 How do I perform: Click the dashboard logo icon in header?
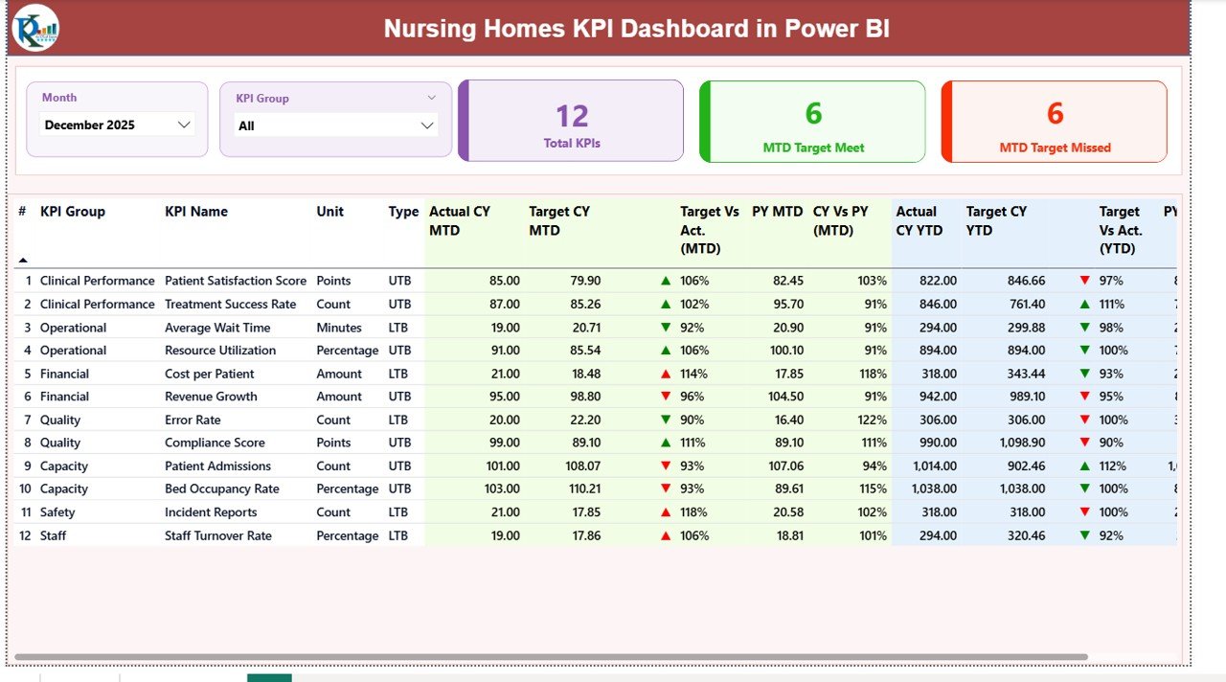[35, 28]
